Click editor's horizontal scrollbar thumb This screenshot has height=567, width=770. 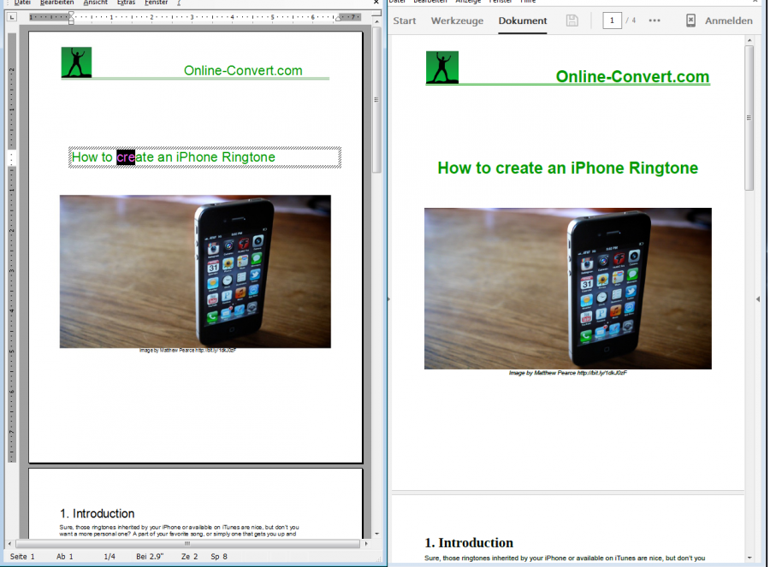tap(187, 544)
